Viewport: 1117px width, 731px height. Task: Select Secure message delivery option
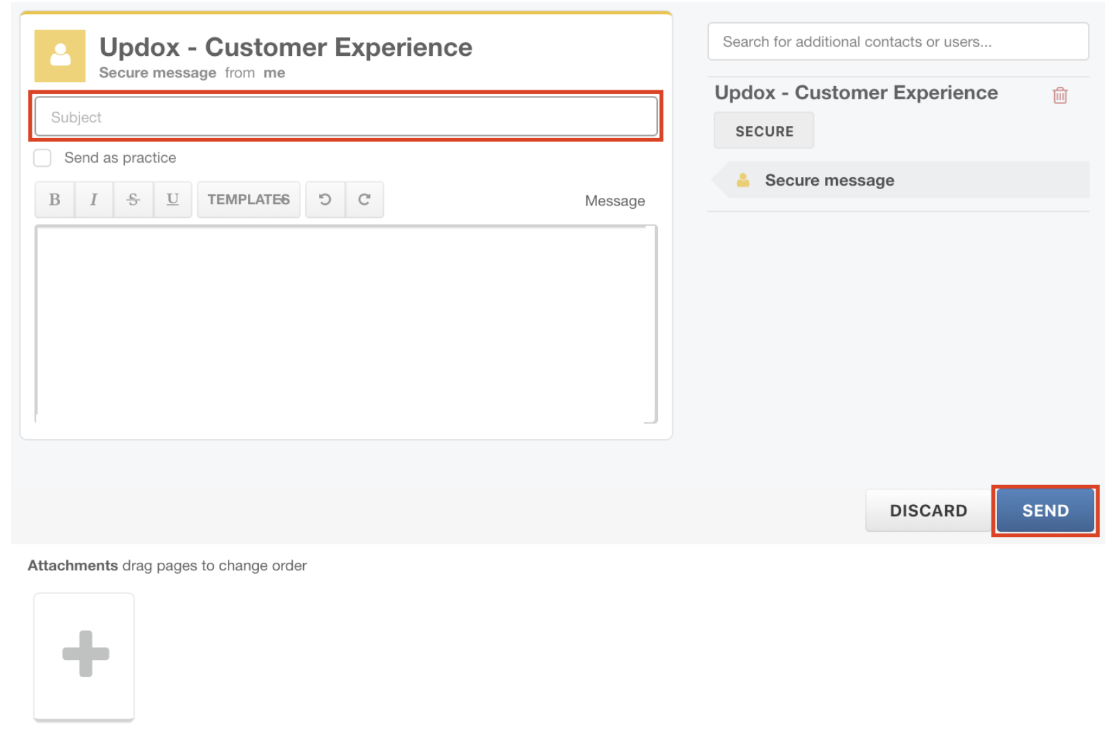(x=829, y=181)
